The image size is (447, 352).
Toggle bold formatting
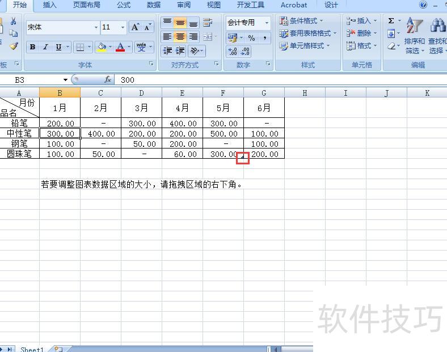pos(32,47)
